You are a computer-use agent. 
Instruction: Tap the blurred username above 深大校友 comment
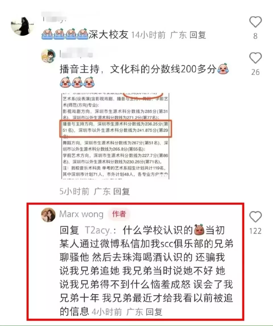coord(55,19)
